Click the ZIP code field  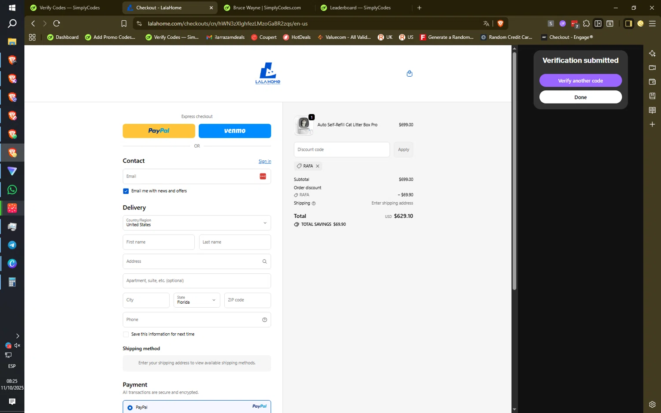(247, 300)
